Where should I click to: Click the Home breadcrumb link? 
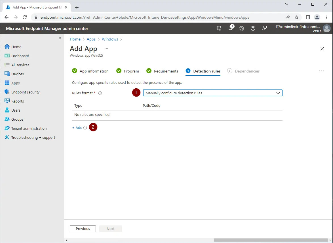(75, 39)
